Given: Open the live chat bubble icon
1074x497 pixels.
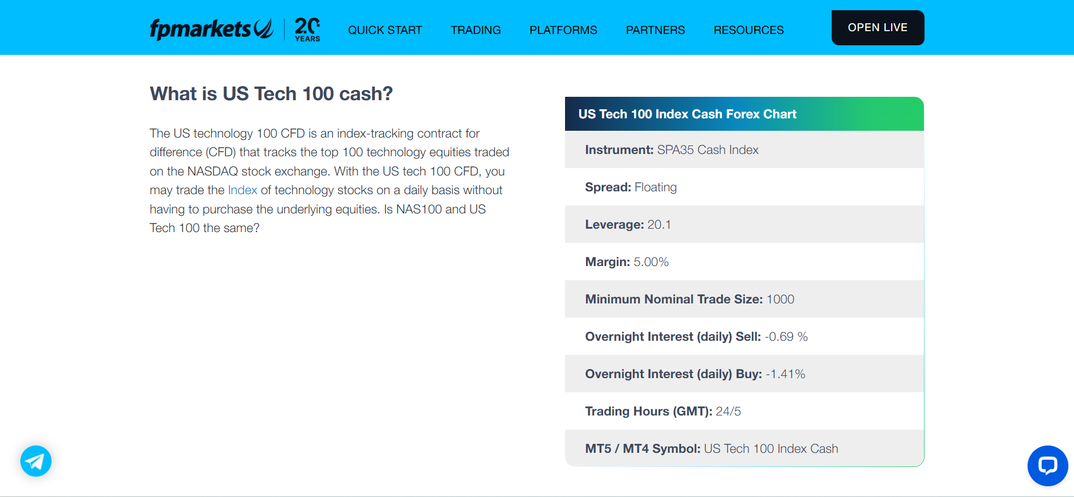Looking at the screenshot, I should coord(1047,465).
